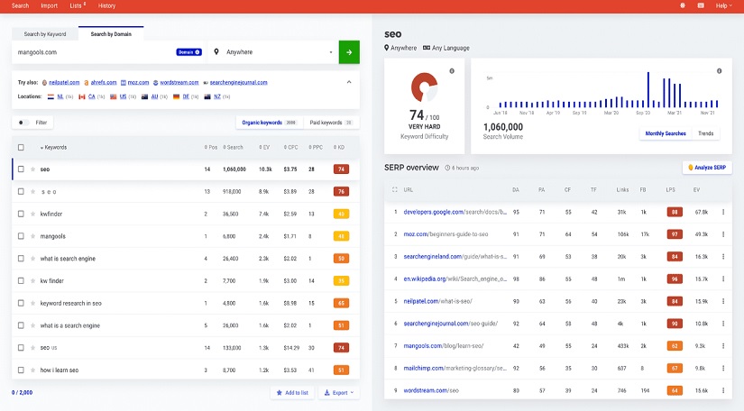Click the expand icon in SERP table header
This screenshot has width=744, height=411.
click(x=394, y=189)
